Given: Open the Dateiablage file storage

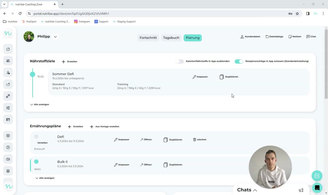Looking at the screenshot, I should click(274, 37).
